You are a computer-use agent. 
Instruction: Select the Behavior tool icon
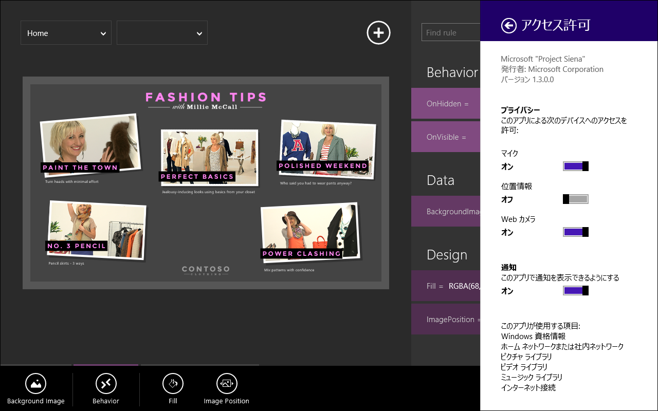point(106,383)
